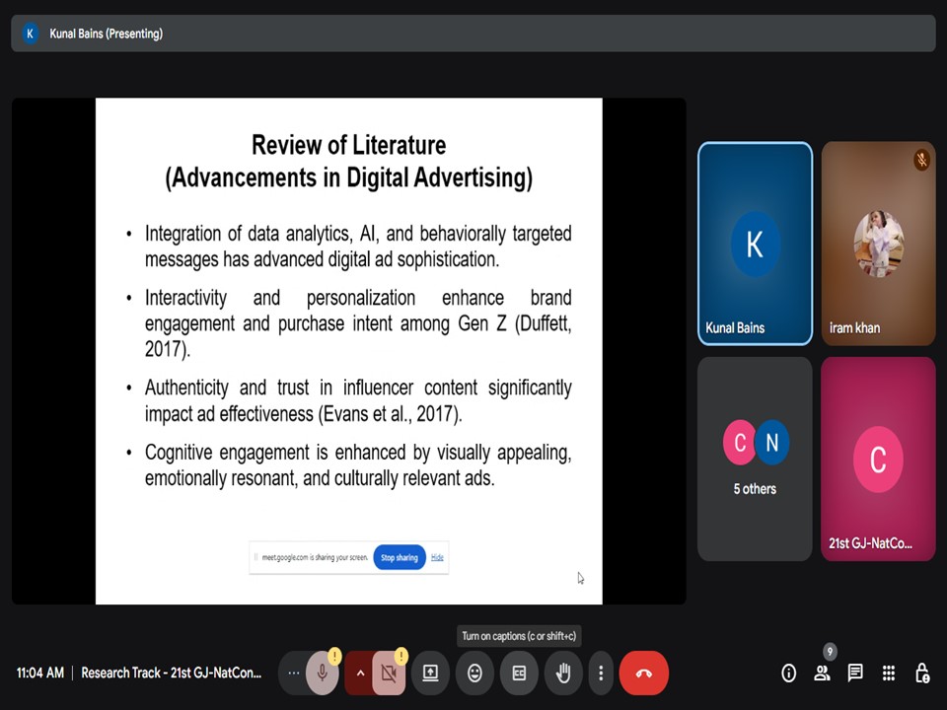Toggle the microphone button
The width and height of the screenshot is (947, 710).
pos(323,673)
